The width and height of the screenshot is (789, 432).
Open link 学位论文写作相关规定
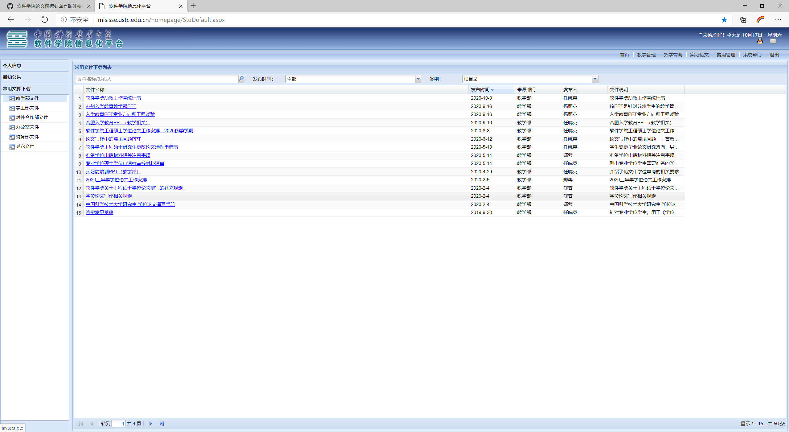pos(108,196)
